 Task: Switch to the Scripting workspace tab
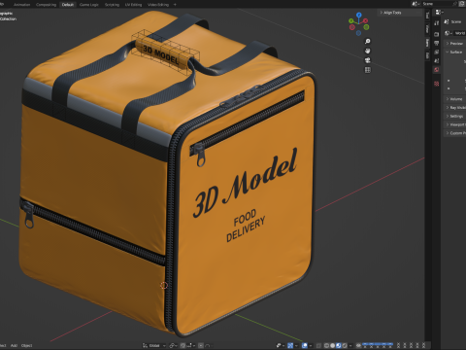coord(112,5)
